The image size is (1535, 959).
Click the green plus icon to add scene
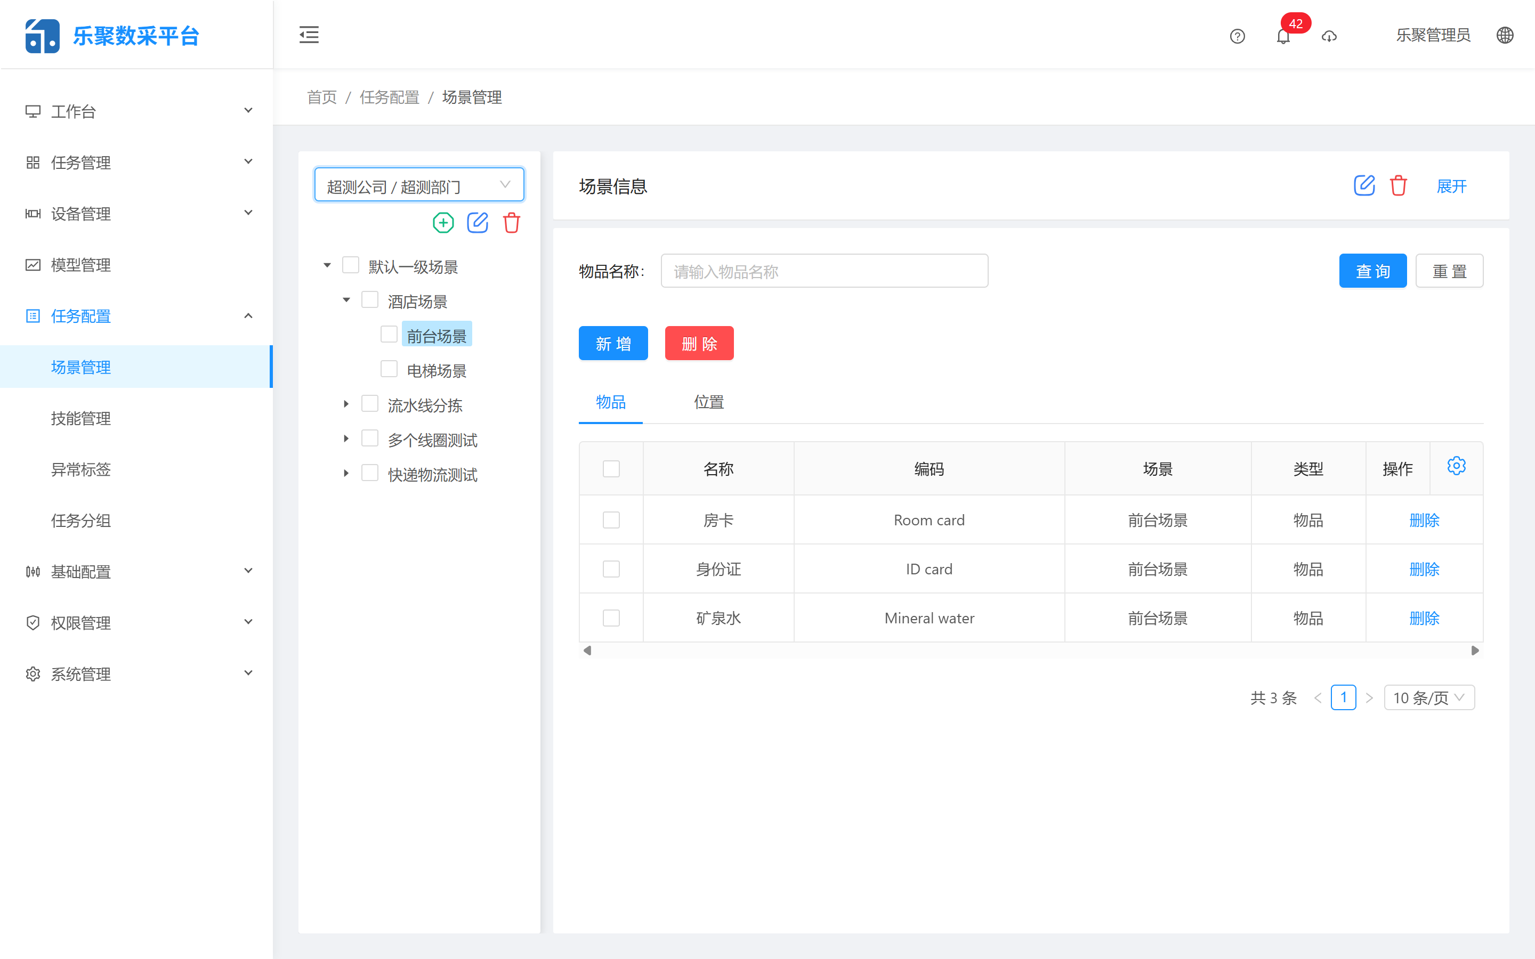pyautogui.click(x=443, y=223)
